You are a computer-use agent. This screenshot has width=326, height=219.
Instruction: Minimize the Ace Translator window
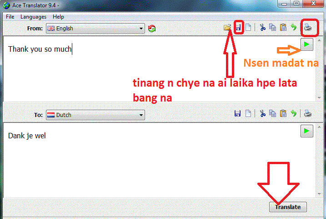tap(284, 4)
